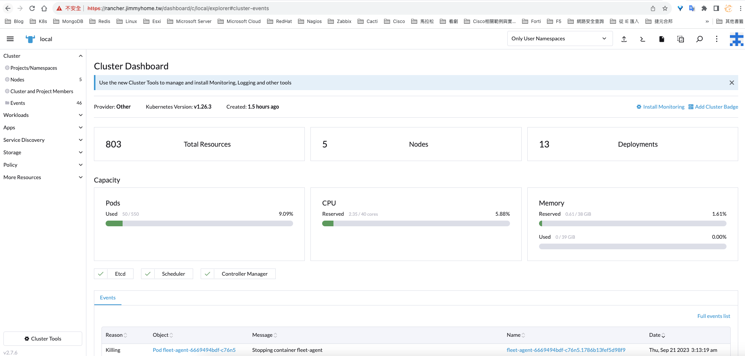Open the Kubectl Shell icon
Screen dimensions: 745x356
(643, 39)
